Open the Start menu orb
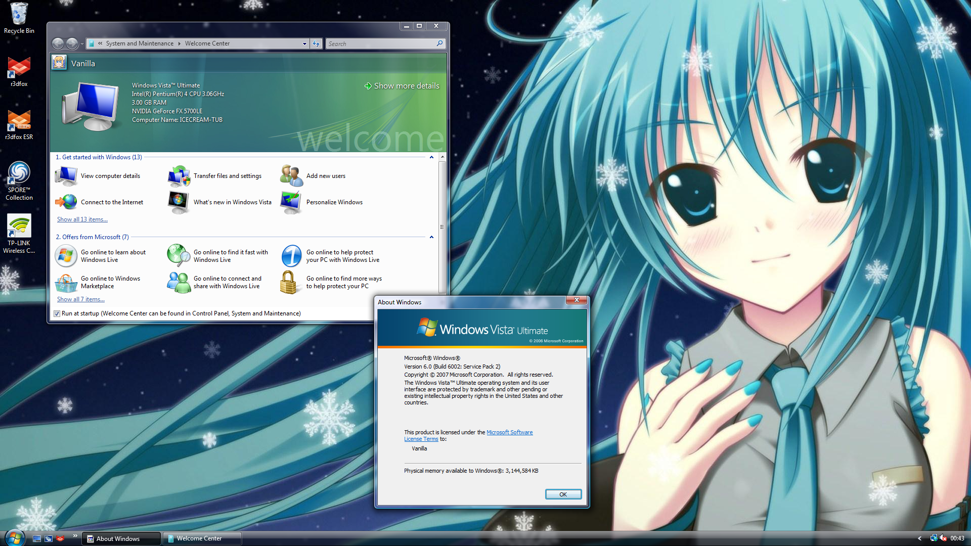This screenshot has width=971, height=546. coord(14,537)
